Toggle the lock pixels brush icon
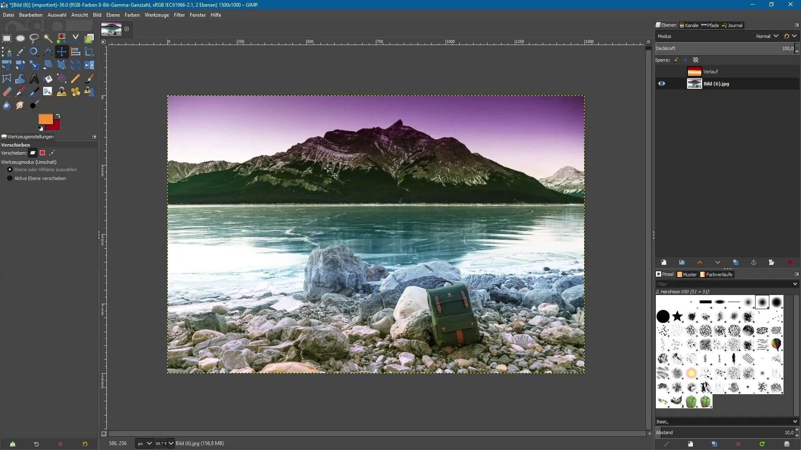 676,60
